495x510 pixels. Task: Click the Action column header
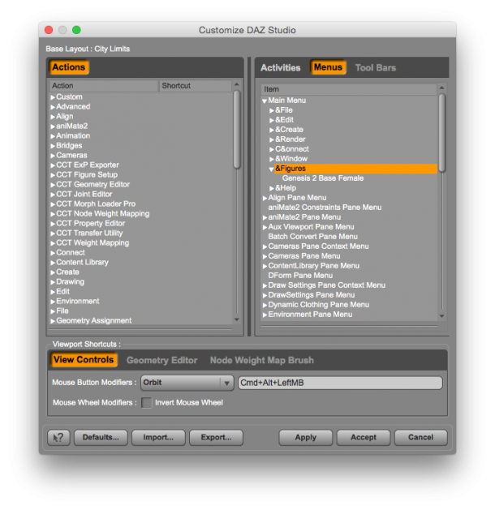104,86
